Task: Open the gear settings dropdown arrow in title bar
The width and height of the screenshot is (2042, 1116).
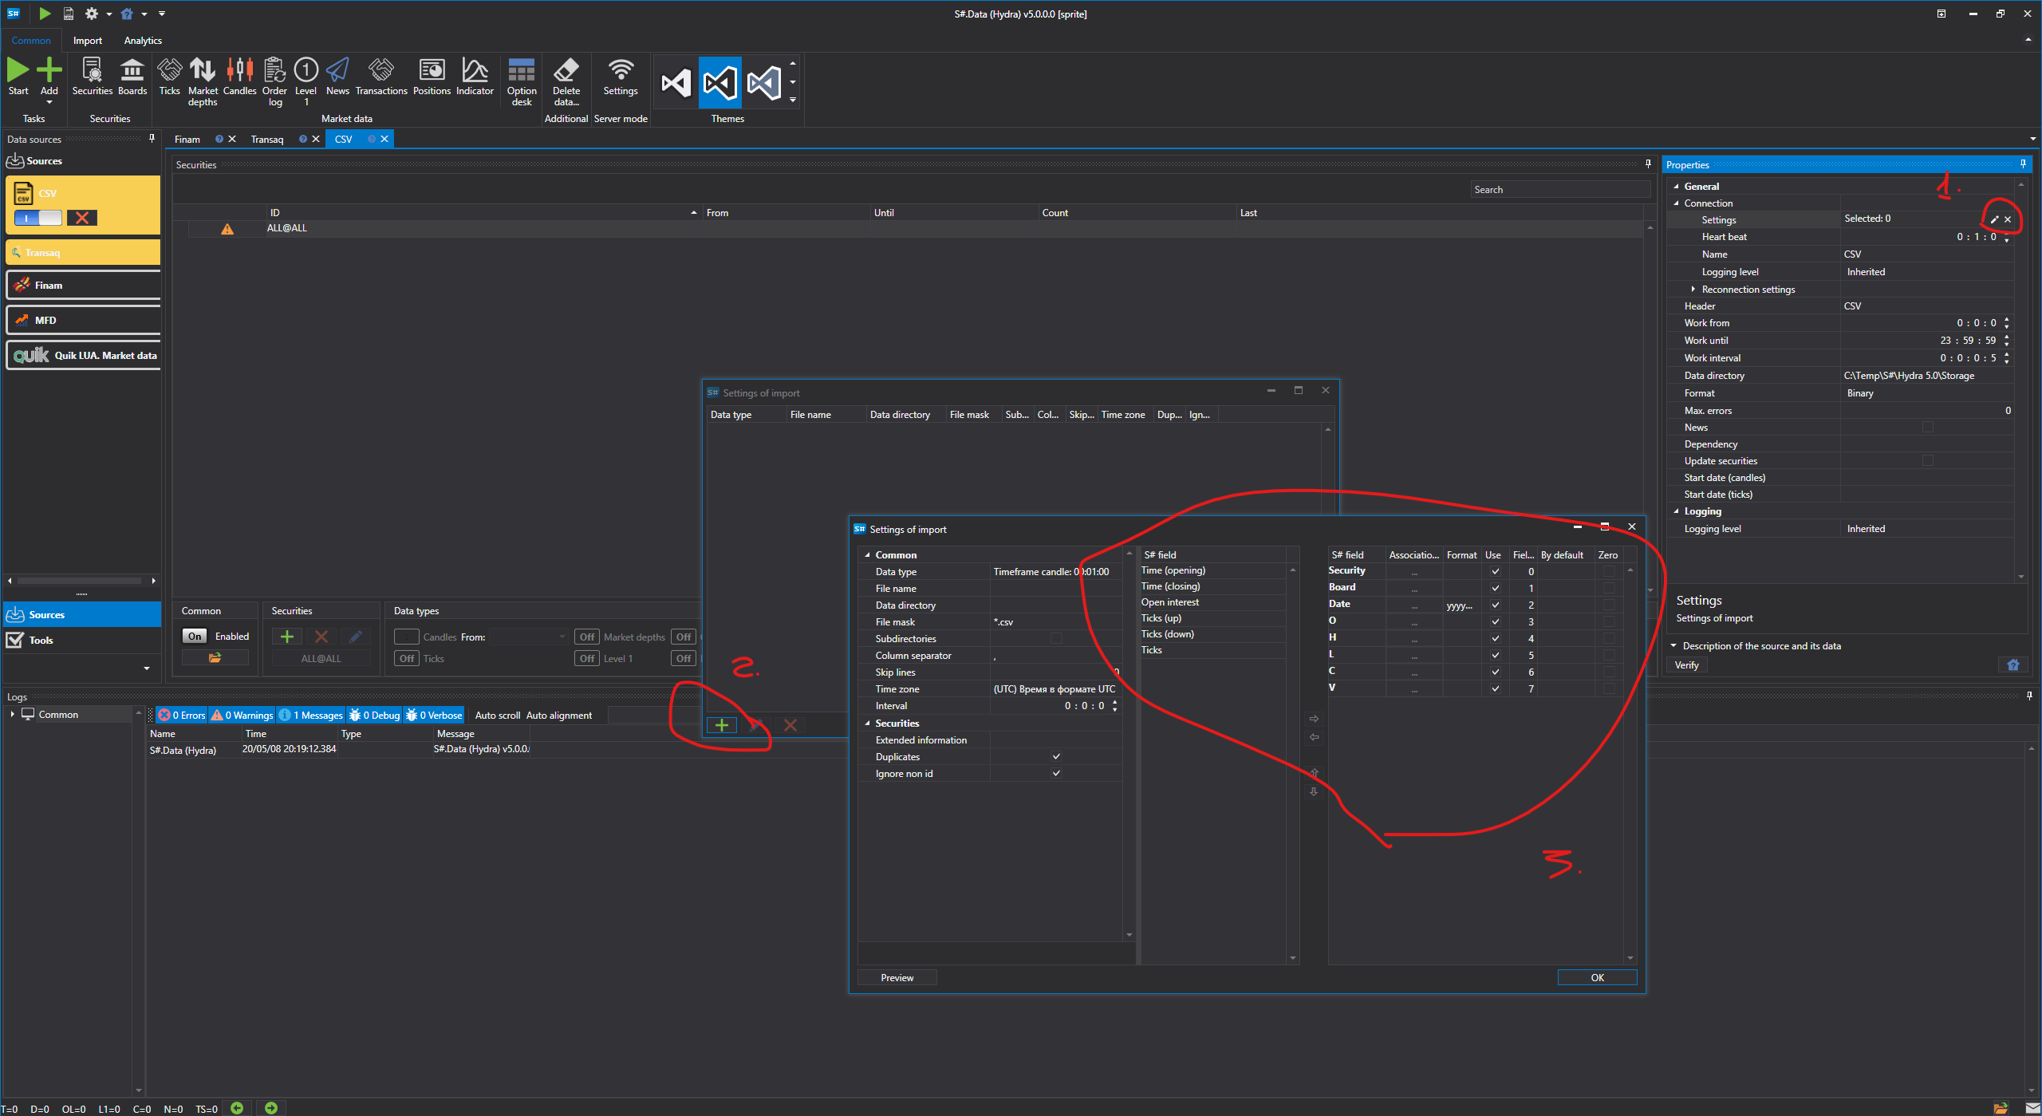Action: tap(108, 14)
